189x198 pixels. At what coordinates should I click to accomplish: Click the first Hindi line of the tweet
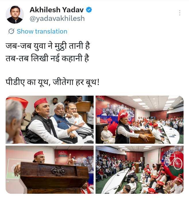(x=48, y=46)
